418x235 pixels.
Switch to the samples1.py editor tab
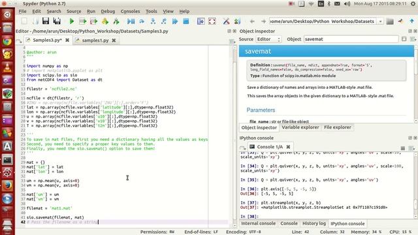coord(95,40)
